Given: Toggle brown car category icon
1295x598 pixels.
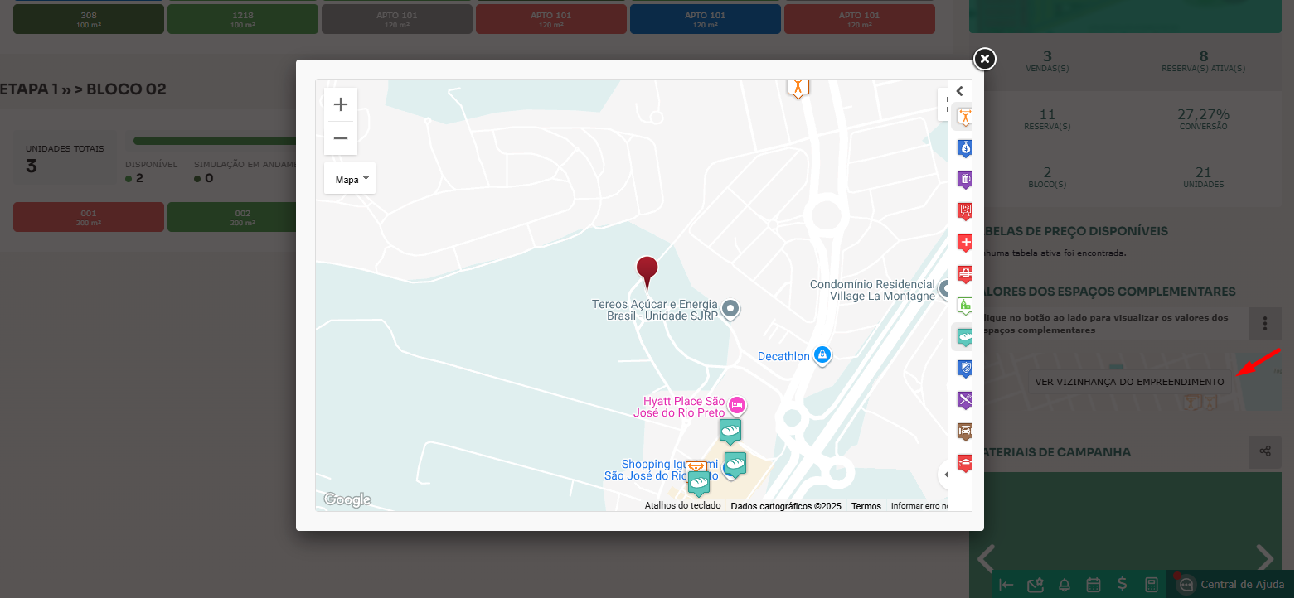Looking at the screenshot, I should pos(964,432).
